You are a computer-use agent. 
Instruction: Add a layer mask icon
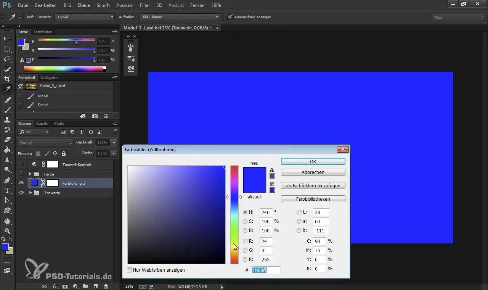(x=65, y=286)
